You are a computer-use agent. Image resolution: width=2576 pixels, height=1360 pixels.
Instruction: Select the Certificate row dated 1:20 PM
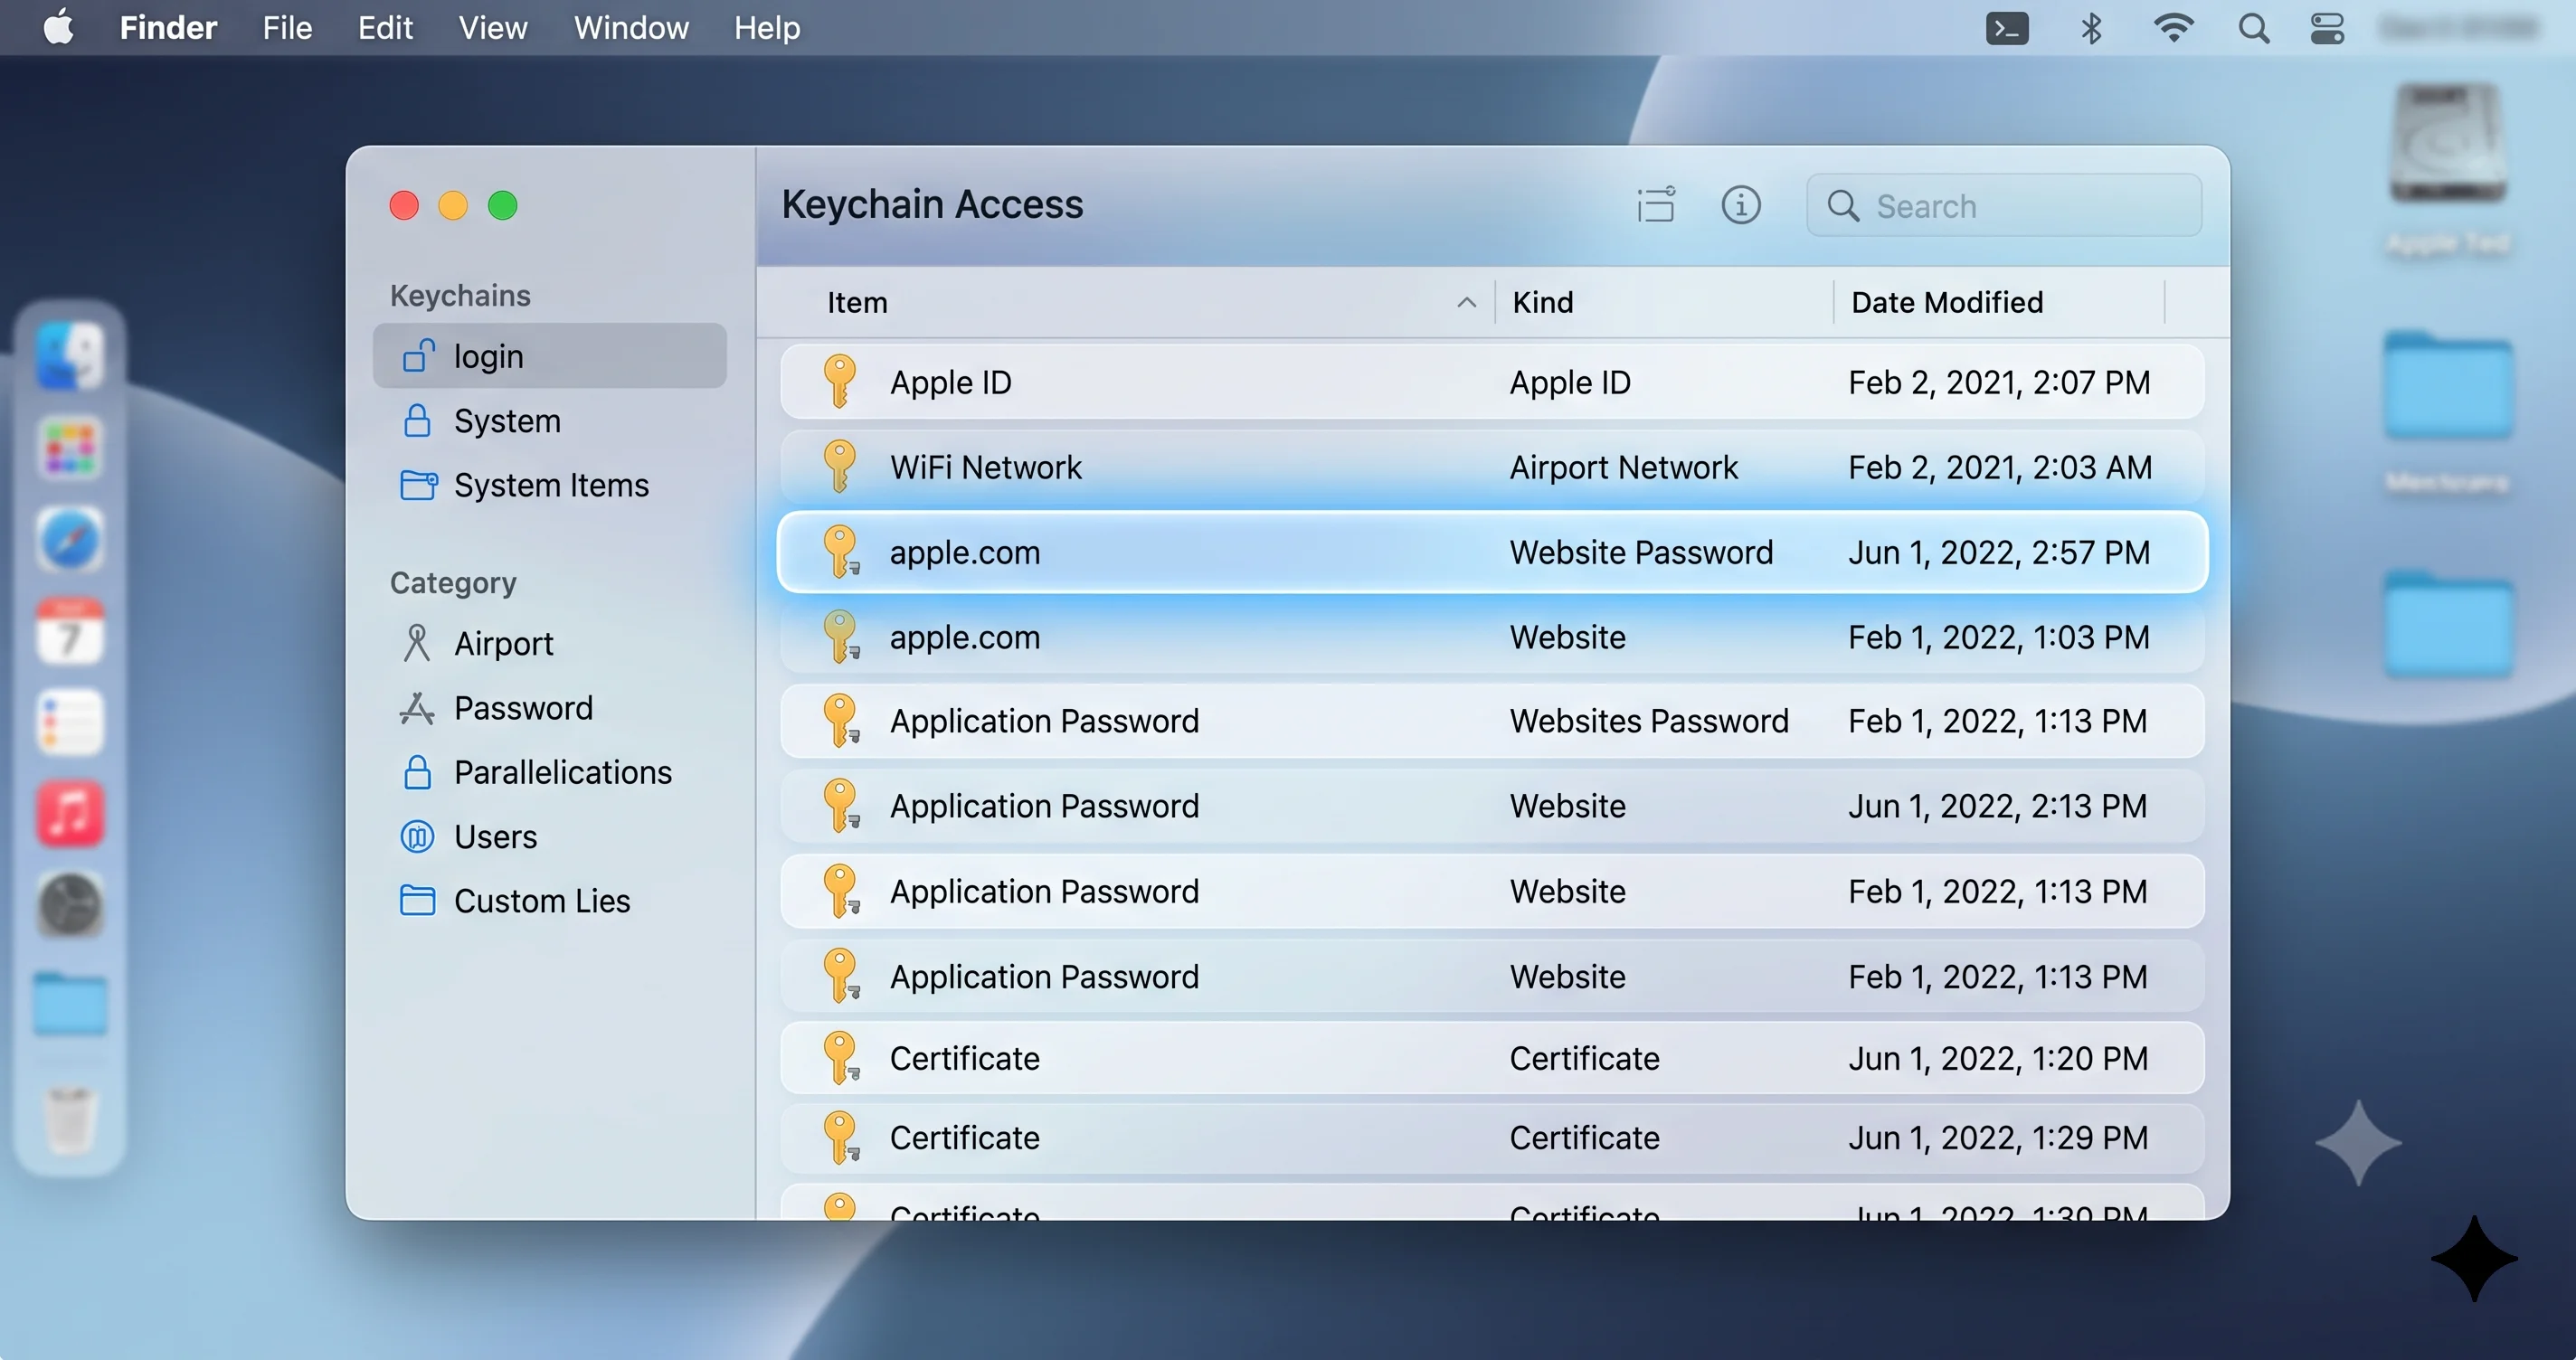click(x=1492, y=1058)
